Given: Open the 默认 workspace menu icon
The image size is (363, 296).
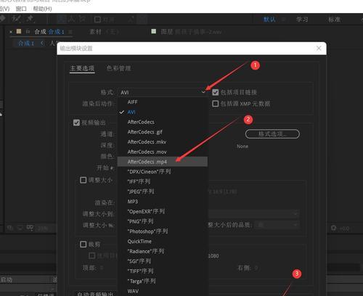Looking at the screenshot, I should pos(283,20).
